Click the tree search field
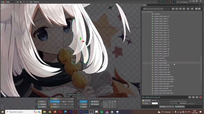 (153, 9)
